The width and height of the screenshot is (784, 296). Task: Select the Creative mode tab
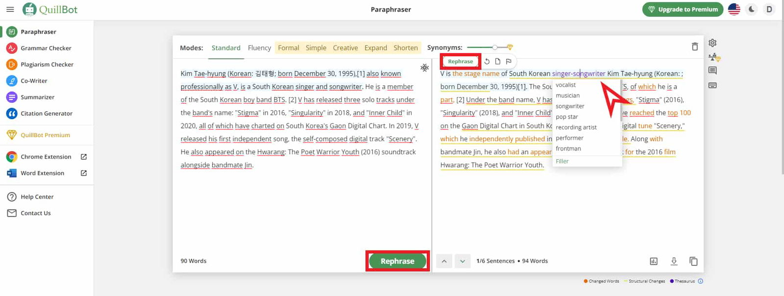tap(345, 48)
